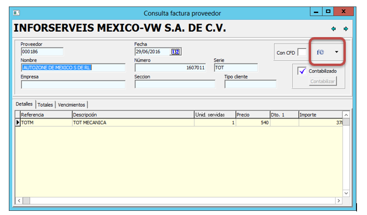
Task: Click the horizontal scrollbar thumb
Action: coord(26,200)
